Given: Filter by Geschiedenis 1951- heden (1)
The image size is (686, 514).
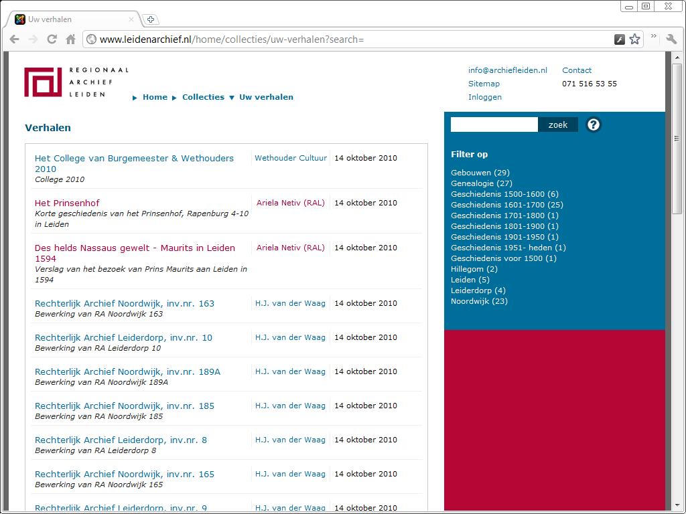Looking at the screenshot, I should click(508, 248).
